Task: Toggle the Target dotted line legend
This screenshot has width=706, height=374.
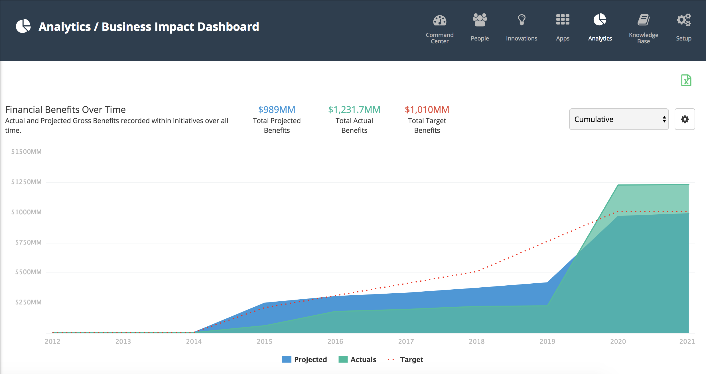Action: pyautogui.click(x=405, y=359)
